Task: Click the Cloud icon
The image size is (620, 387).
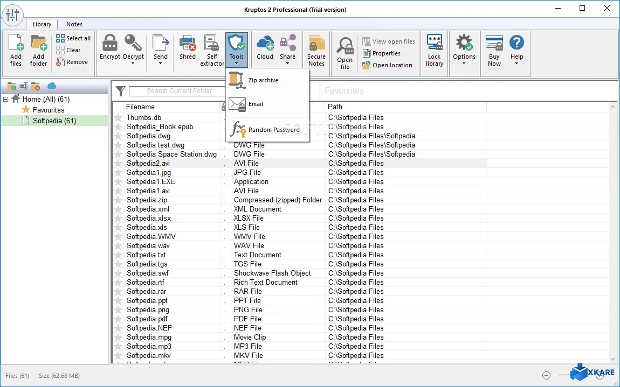Action: [265, 43]
